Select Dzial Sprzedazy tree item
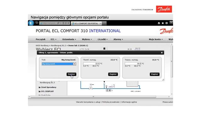 point(49,87)
